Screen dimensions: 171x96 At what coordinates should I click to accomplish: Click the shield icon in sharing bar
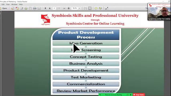click(x=131, y=95)
